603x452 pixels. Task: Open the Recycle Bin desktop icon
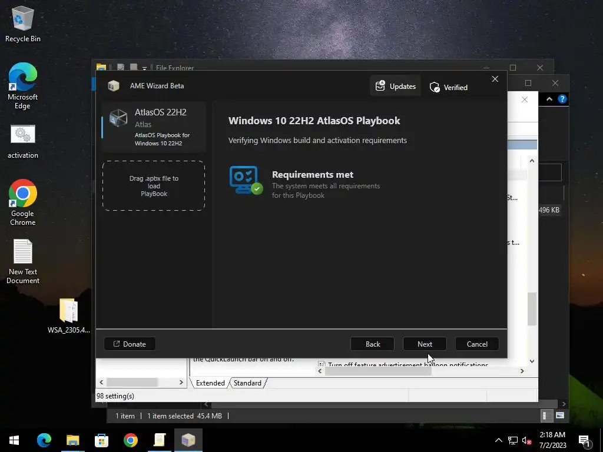click(x=23, y=24)
